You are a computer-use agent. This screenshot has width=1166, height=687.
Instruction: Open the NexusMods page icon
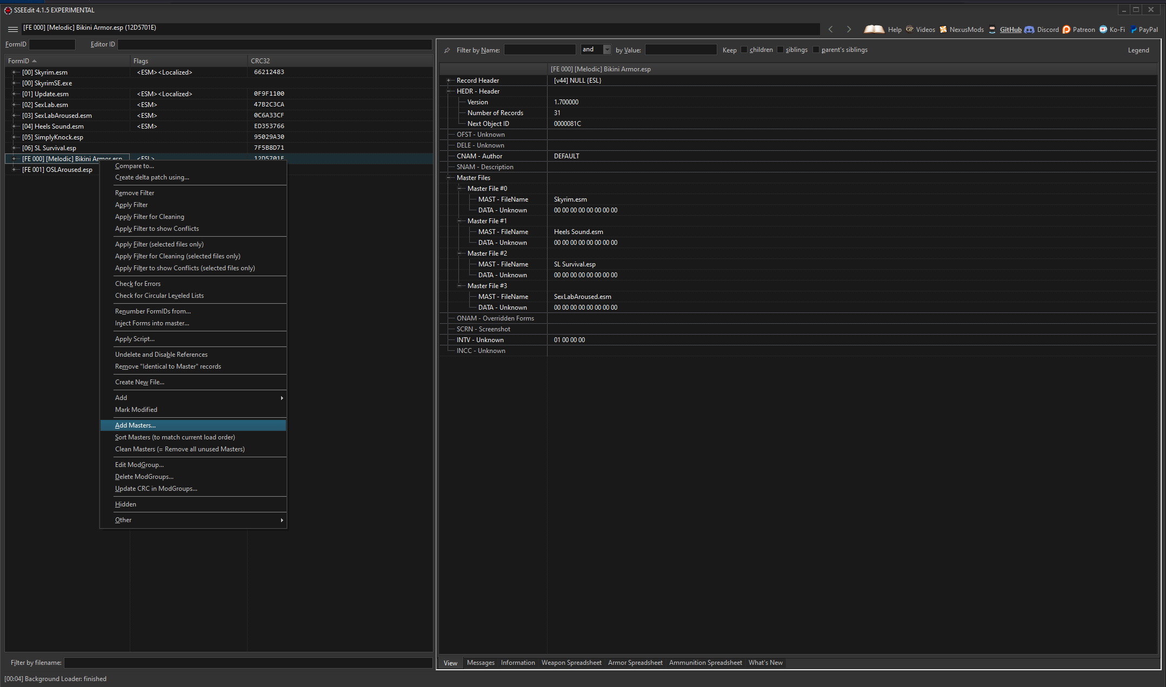coord(943,29)
